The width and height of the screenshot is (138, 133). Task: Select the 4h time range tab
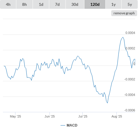coord(8,4)
